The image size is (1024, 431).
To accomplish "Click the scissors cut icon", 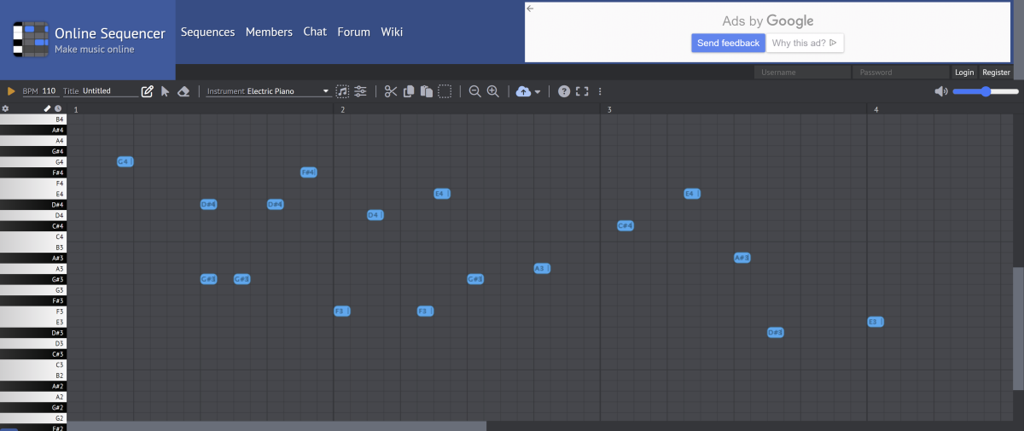I will pyautogui.click(x=391, y=91).
